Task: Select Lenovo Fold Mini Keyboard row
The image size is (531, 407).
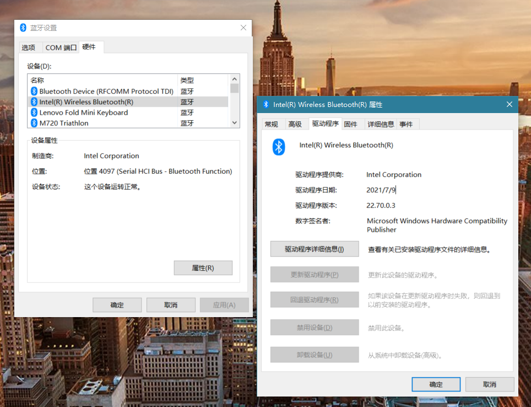Action: click(x=128, y=113)
